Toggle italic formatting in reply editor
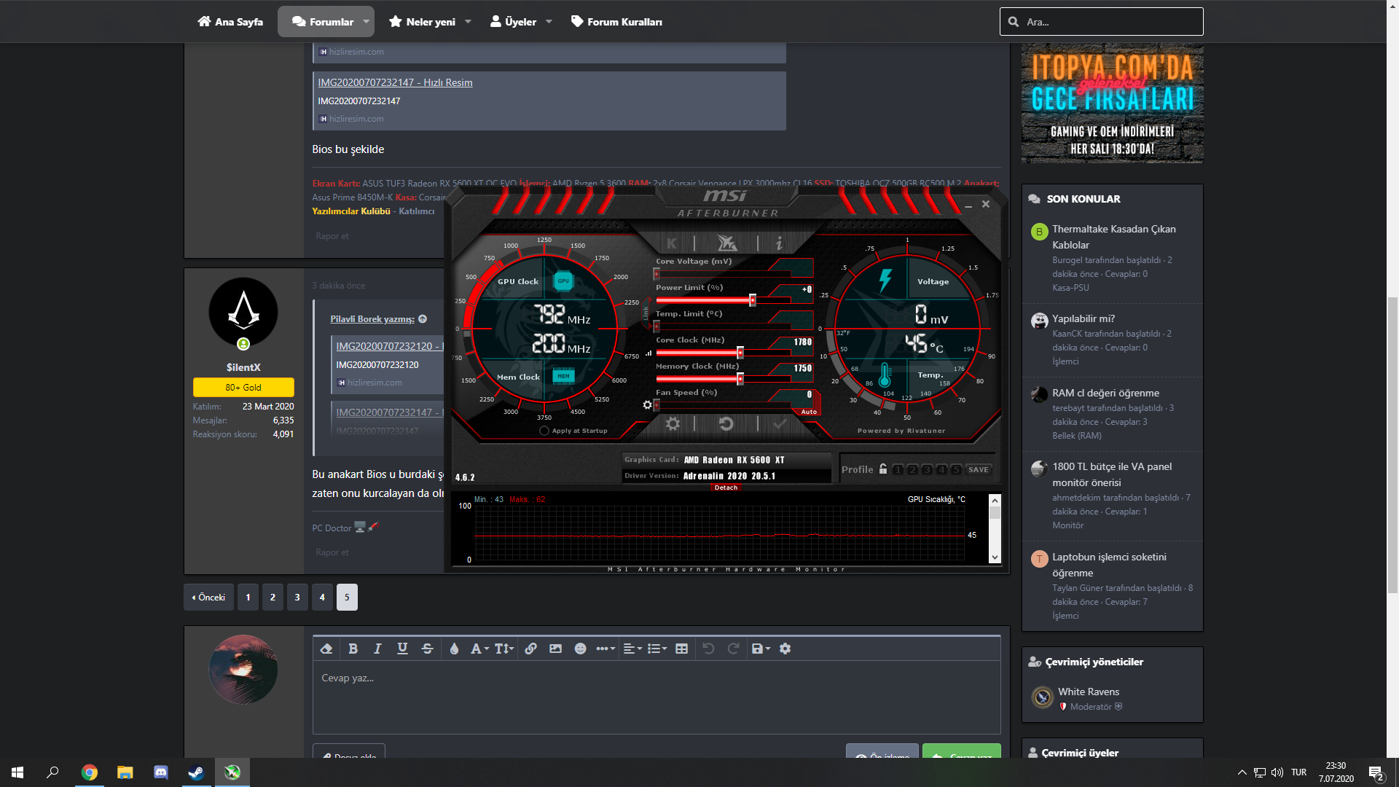Viewport: 1399px width, 787px height. coord(377,649)
